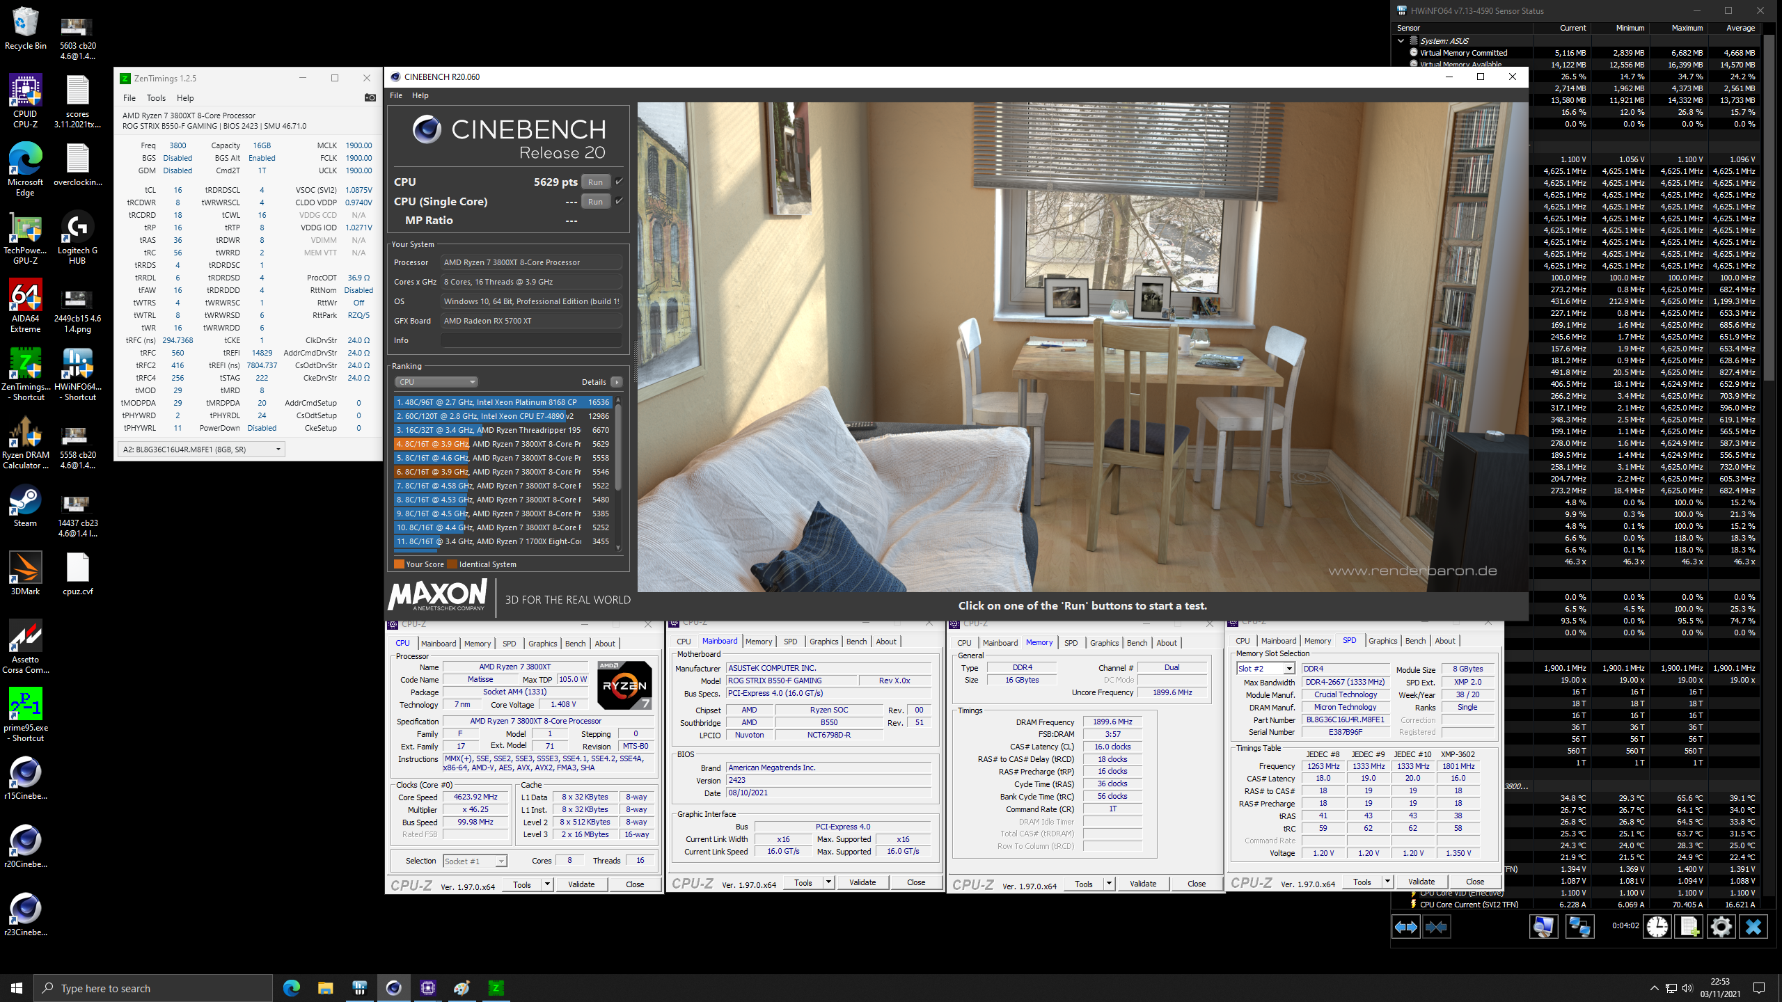1782x1002 pixels.
Task: Click Validate in CPU-Z CPU window
Action: coord(581,884)
